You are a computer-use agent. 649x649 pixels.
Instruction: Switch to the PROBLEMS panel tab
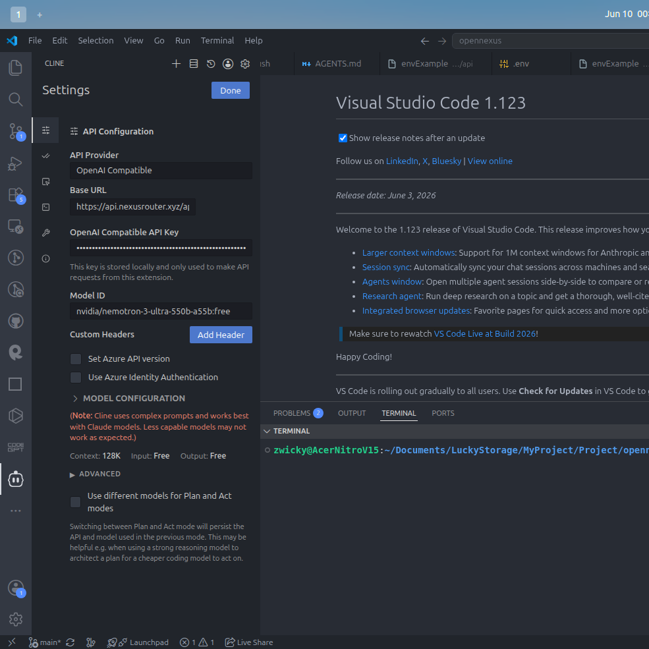point(298,413)
